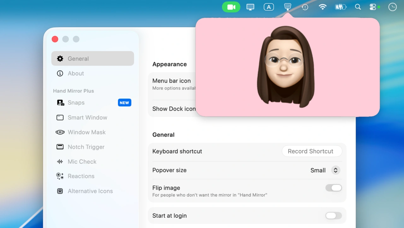Open the About section

coord(76,73)
